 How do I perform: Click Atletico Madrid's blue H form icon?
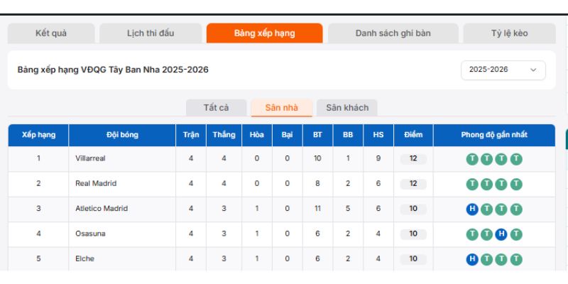(471, 209)
